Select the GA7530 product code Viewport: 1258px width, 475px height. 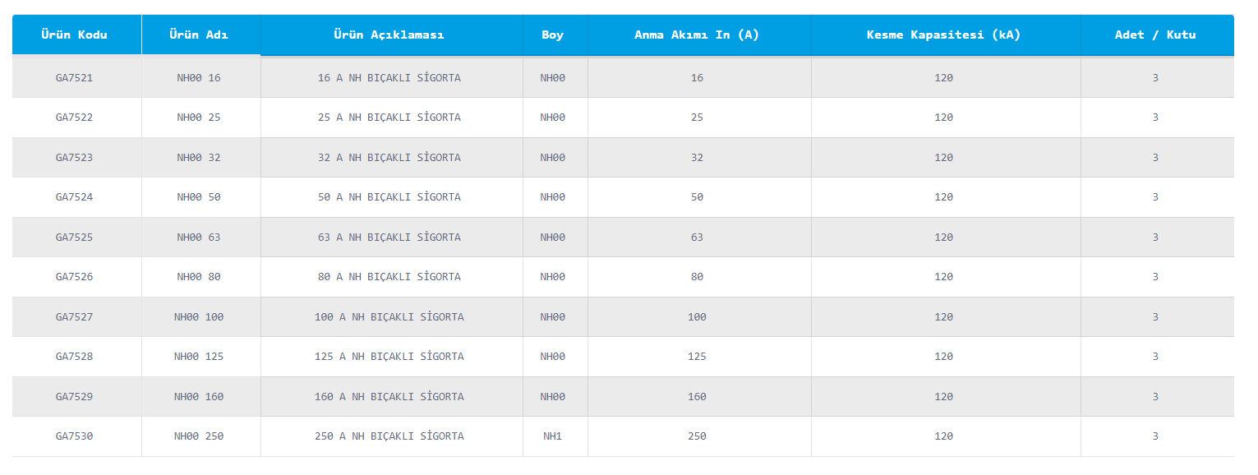pos(75,436)
